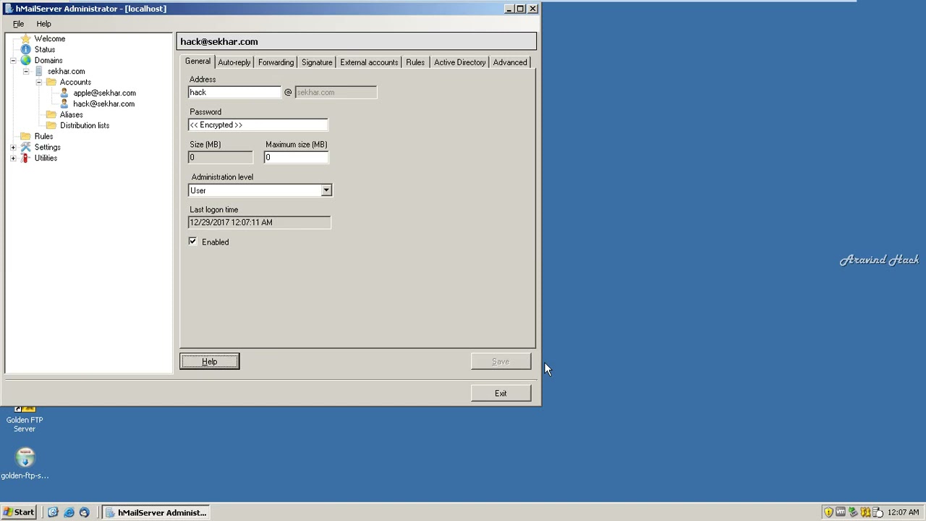Collapse the Accounts folder node
The height and width of the screenshot is (521, 926).
pyautogui.click(x=39, y=82)
